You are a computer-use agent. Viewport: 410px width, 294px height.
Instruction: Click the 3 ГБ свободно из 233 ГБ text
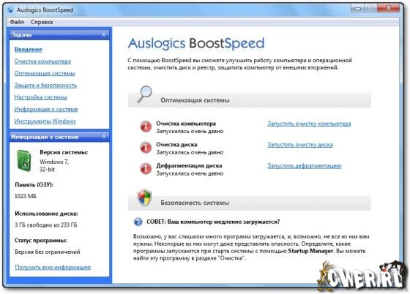(46, 225)
